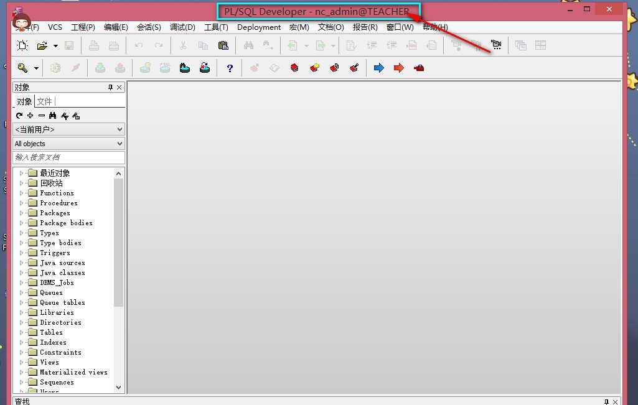
Task: Switch to the 对象 tab
Action: coord(24,101)
